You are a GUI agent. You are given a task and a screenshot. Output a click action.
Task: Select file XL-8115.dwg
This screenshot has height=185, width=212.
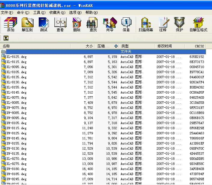tap(17, 62)
